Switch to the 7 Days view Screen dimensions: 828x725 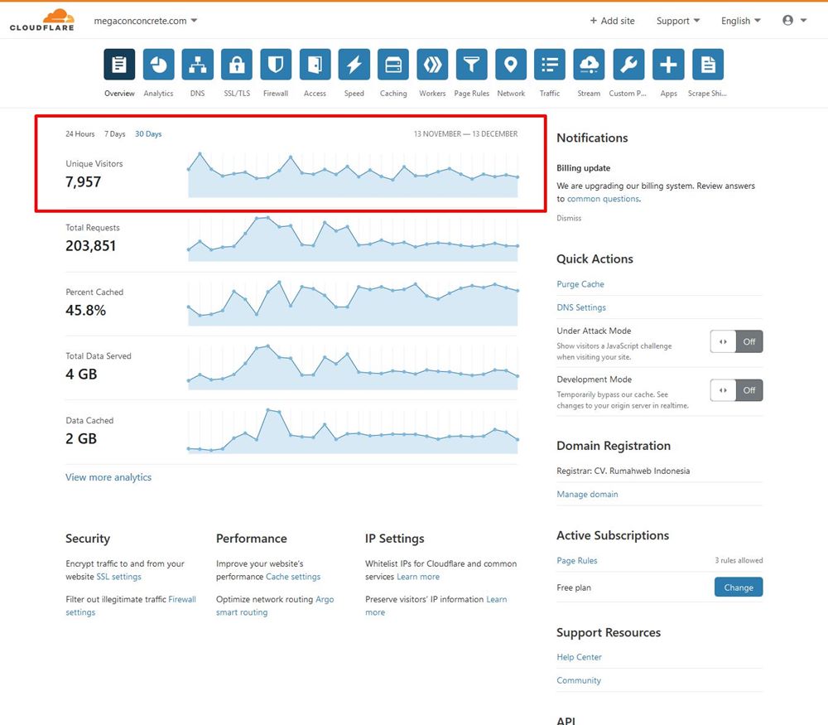(113, 133)
